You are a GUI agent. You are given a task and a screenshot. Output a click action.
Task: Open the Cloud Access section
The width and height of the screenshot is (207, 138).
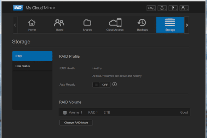(x=115, y=25)
